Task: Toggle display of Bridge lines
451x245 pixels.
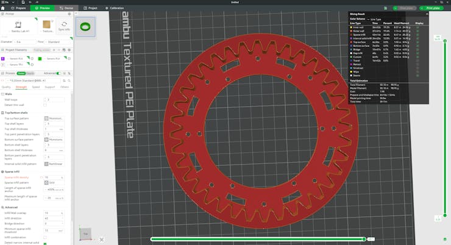Action: click(x=417, y=49)
